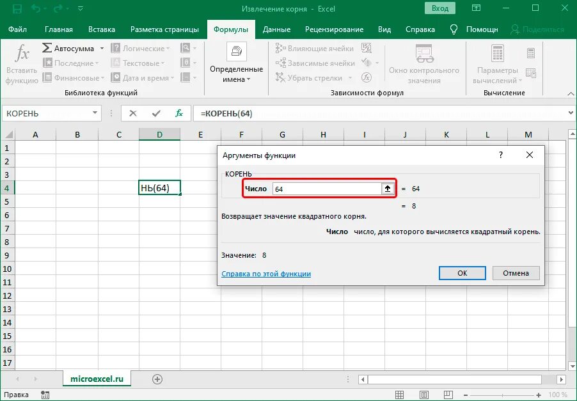Click the collapse dialog arrow in Число field
Image resolution: width=577 pixels, height=401 pixels.
click(388, 189)
